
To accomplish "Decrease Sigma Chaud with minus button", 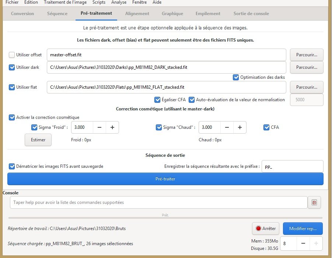I will point(227,127).
